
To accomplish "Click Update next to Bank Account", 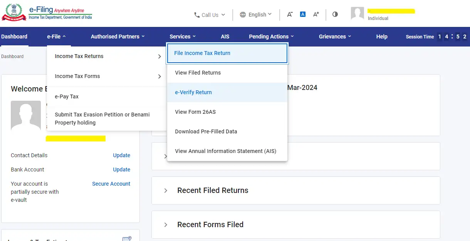I will click(x=121, y=170).
